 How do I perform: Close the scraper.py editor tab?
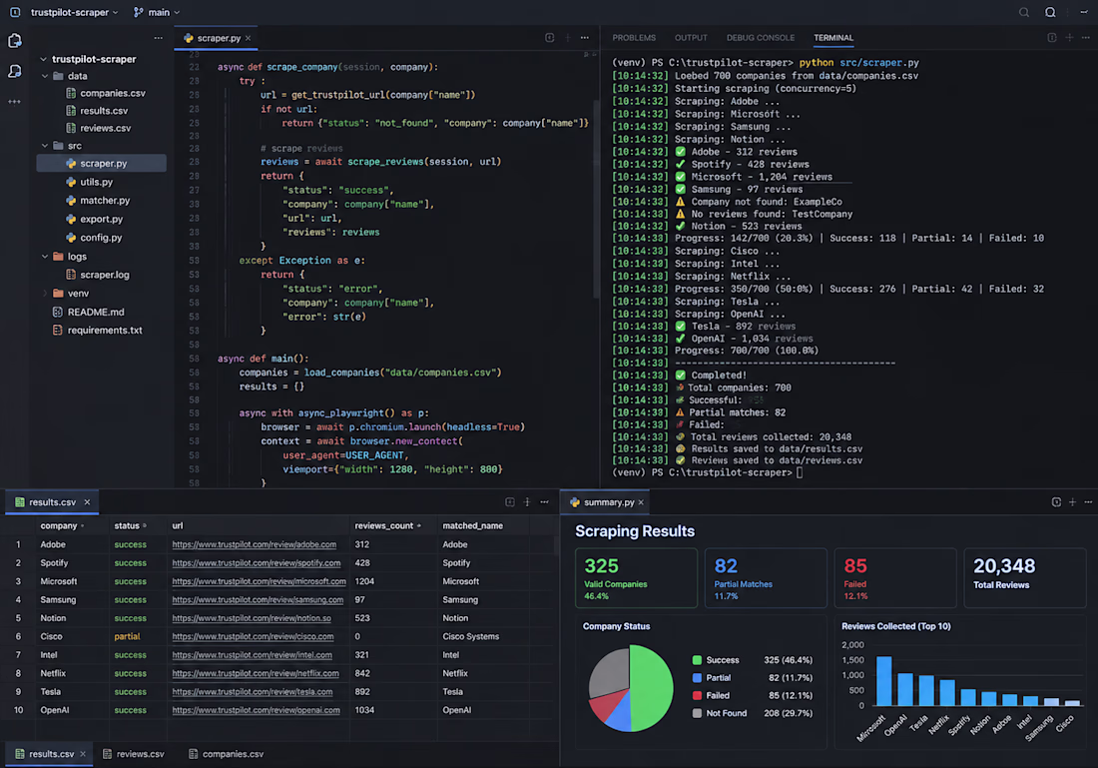[248, 39]
